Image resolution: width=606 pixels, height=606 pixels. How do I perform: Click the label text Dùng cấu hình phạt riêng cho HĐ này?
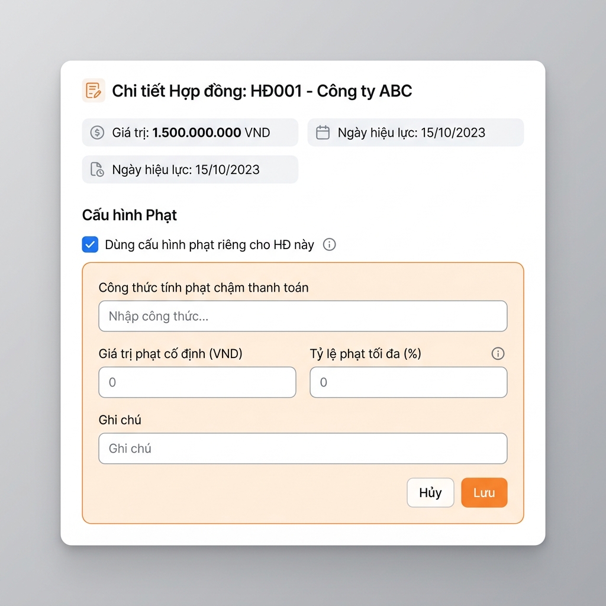click(x=209, y=244)
